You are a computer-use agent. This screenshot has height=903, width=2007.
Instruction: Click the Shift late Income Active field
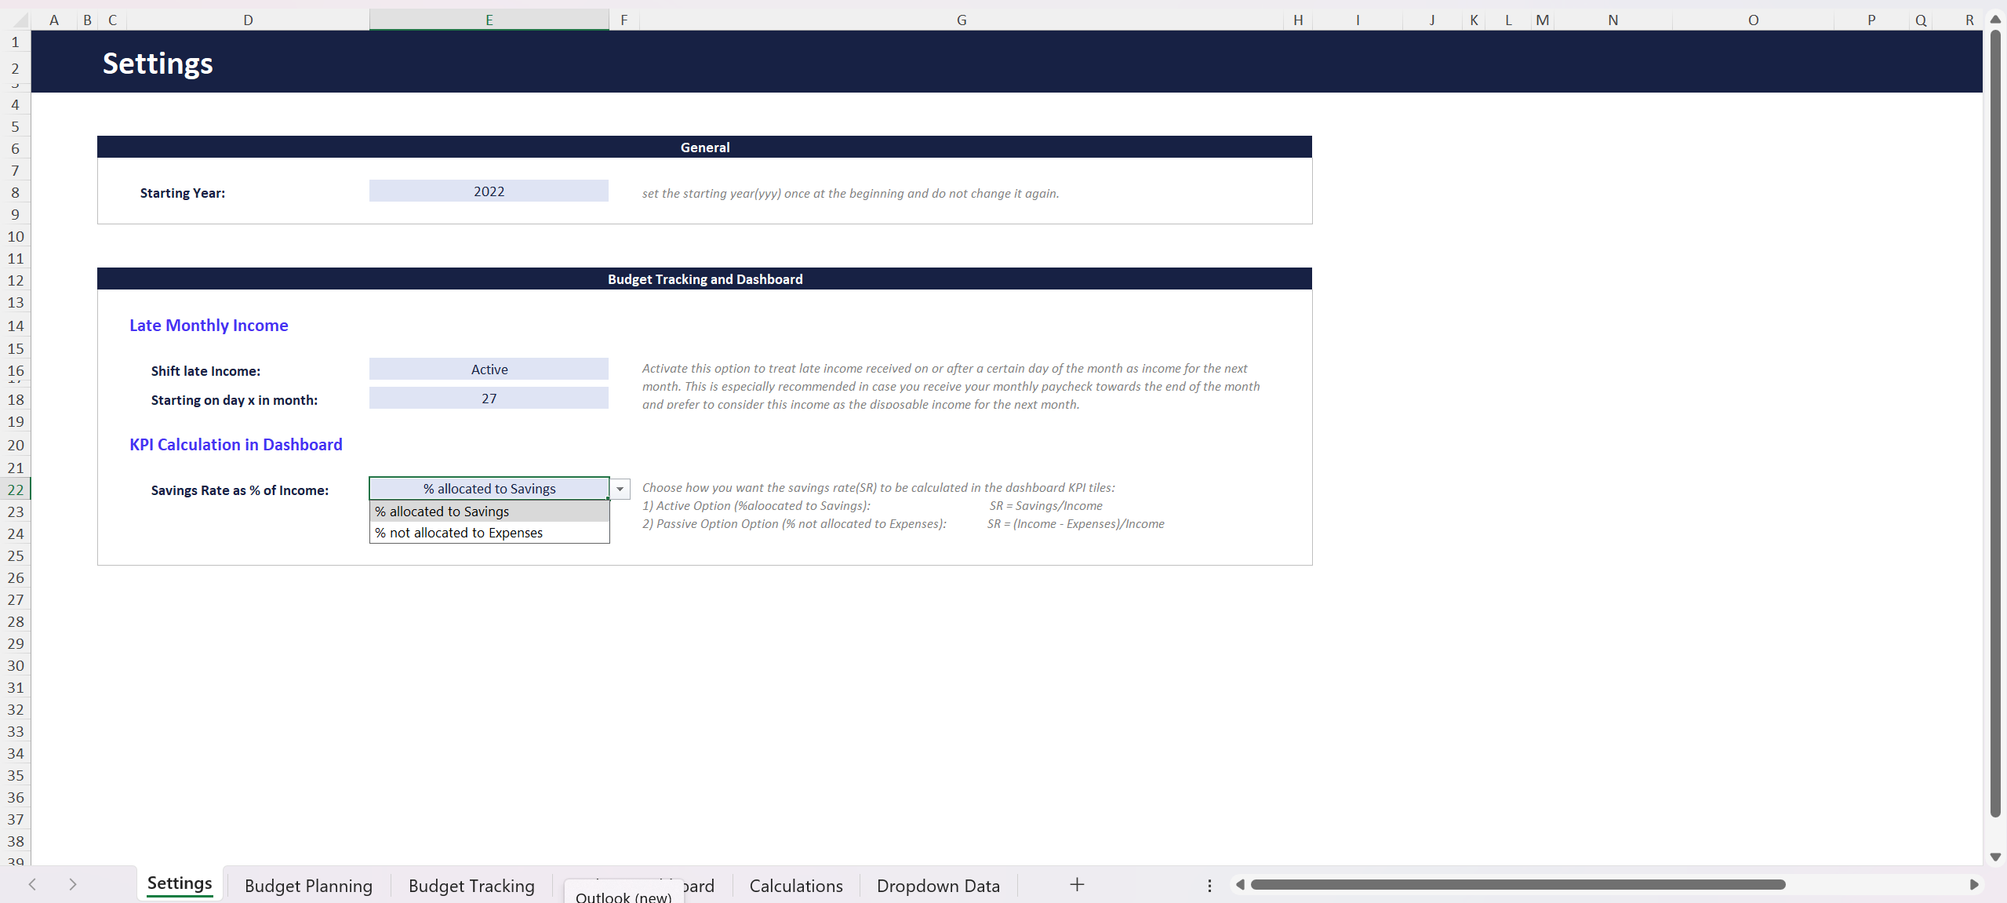[488, 369]
